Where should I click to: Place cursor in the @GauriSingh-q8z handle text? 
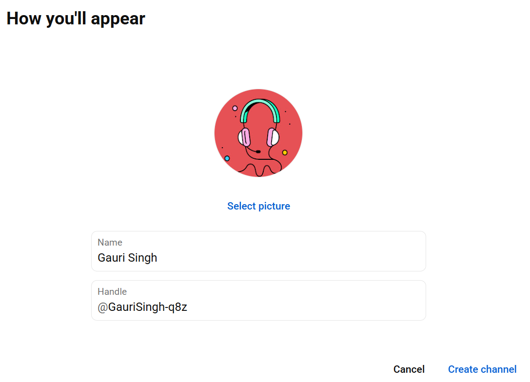(142, 307)
